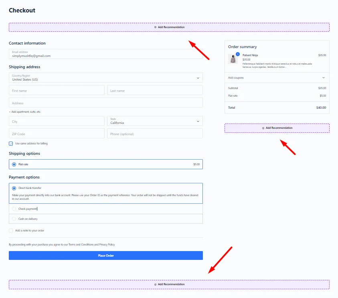The width and height of the screenshot is (338, 298).
Task: Expand the Add coupons section
Action: click(x=277, y=78)
